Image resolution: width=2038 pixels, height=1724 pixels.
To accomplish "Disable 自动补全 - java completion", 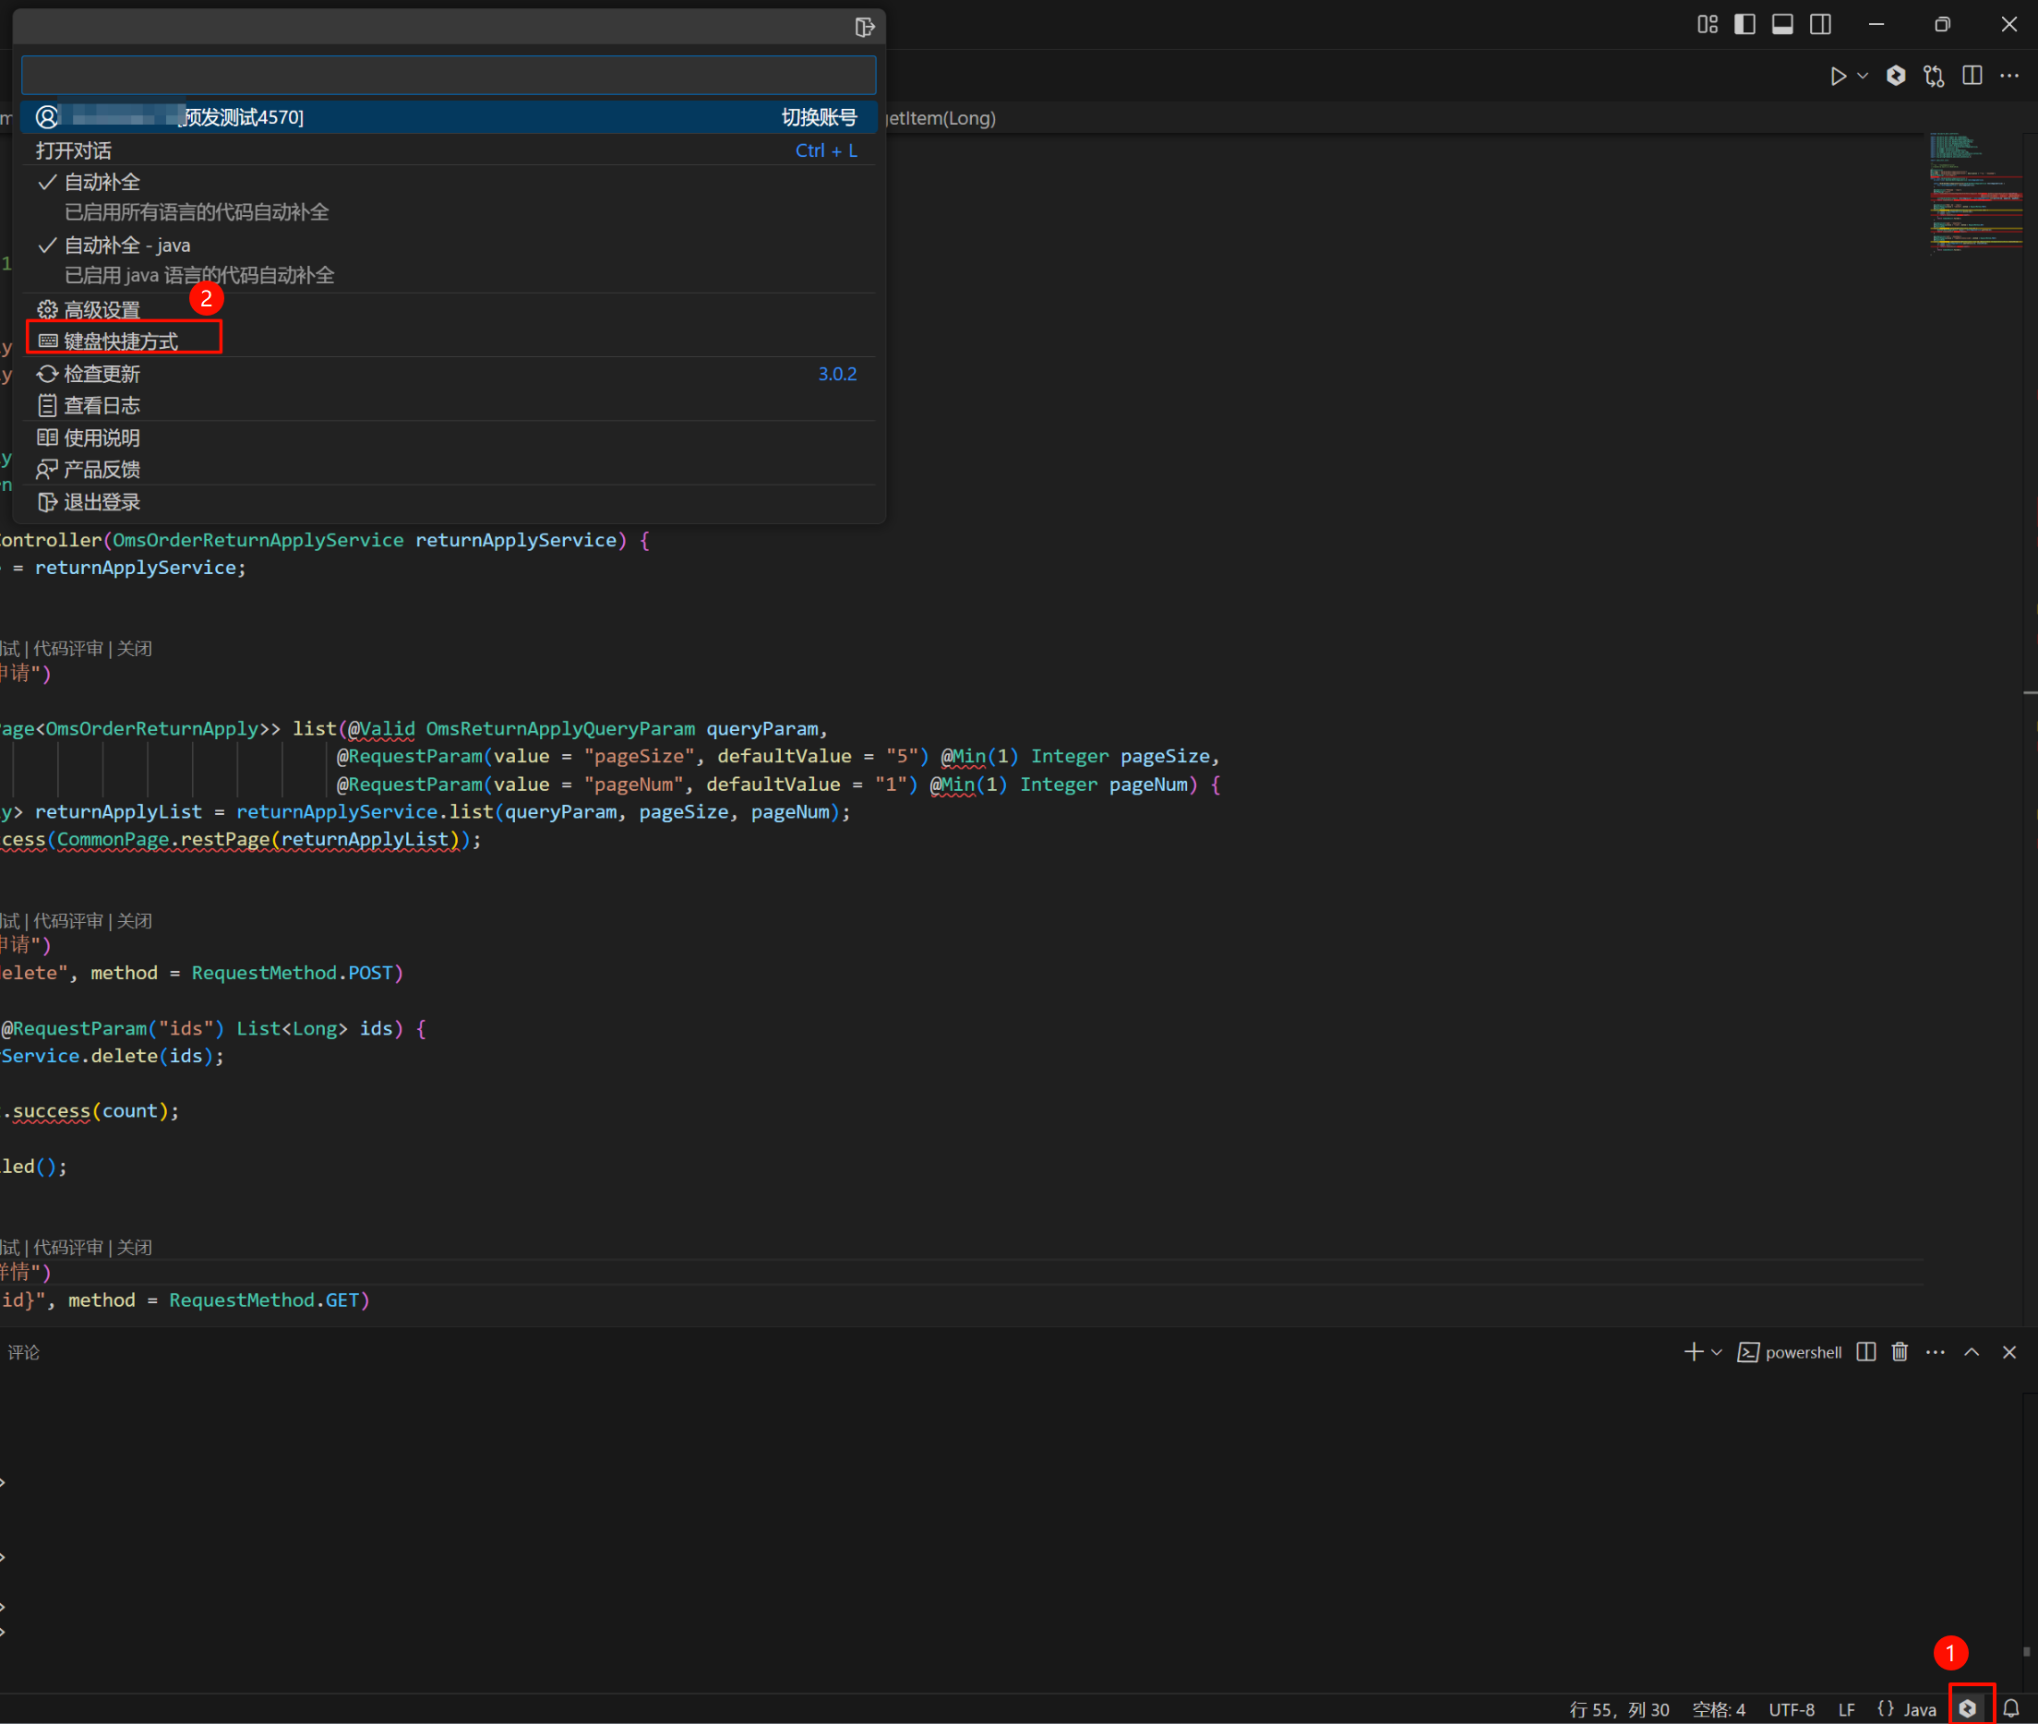I will pyautogui.click(x=127, y=245).
